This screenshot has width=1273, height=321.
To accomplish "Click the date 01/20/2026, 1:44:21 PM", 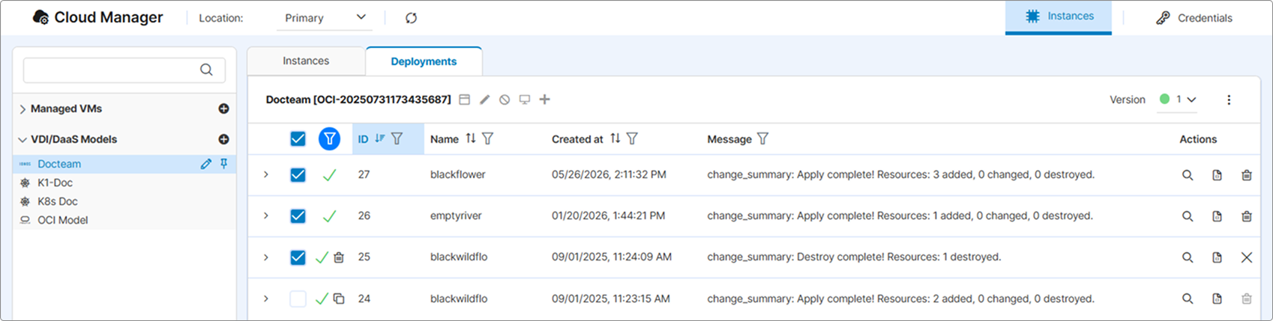I will (x=608, y=215).
